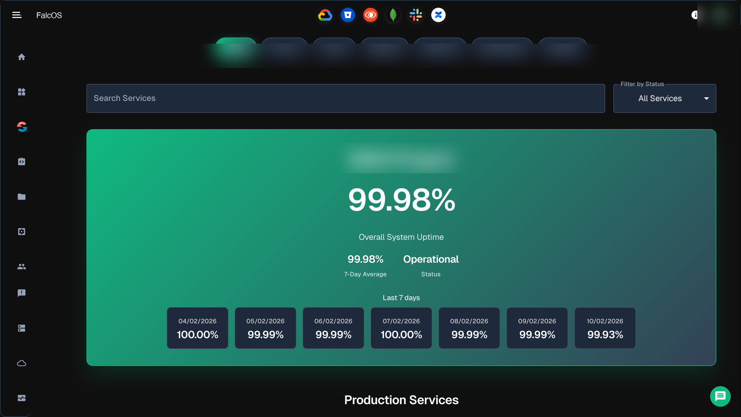Image resolution: width=741 pixels, height=417 pixels.
Task: Open Settings via the gear sidebar icon
Action: click(x=22, y=232)
